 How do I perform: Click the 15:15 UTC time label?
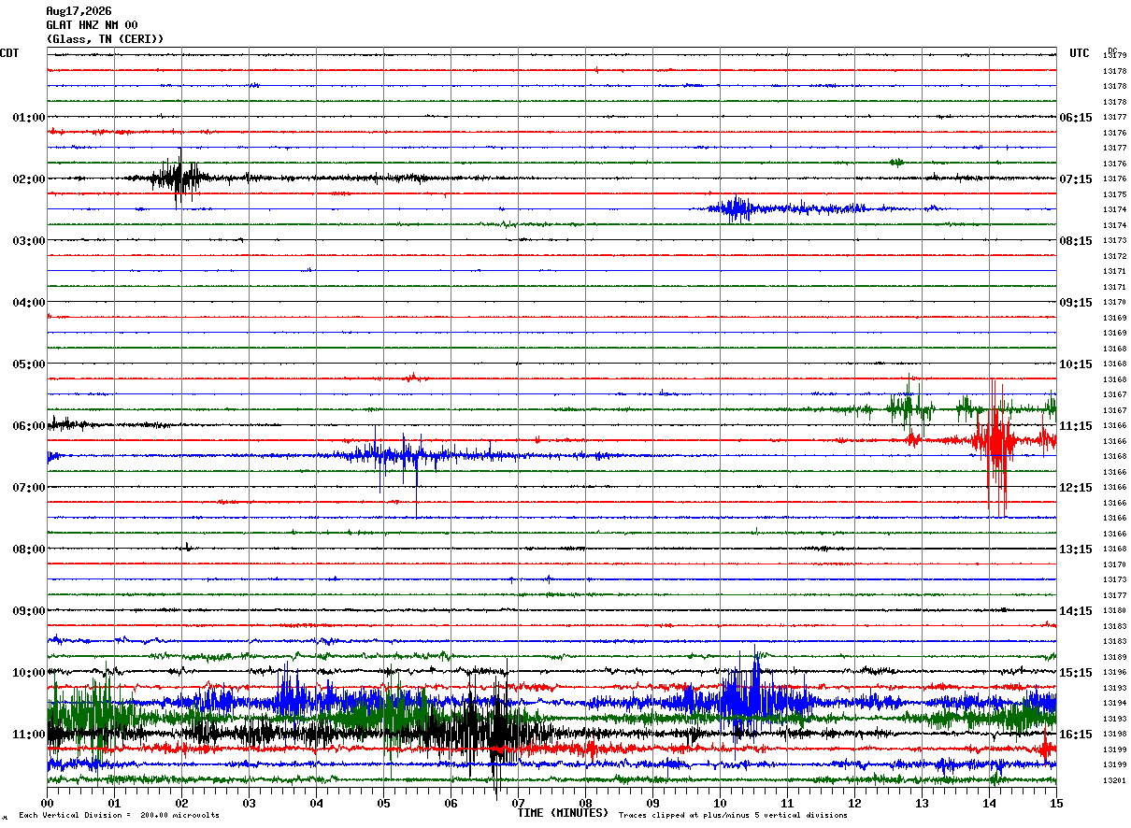[1075, 673]
